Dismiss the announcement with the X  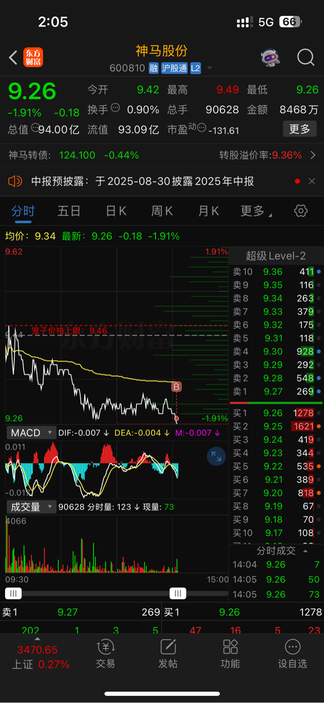click(x=312, y=181)
